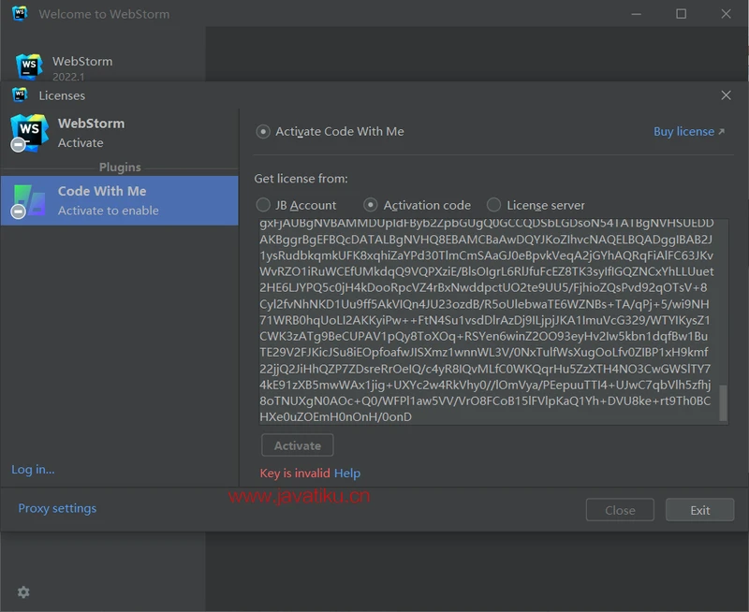749x612 pixels.
Task: Open the Buy license link
Action: coord(688,132)
